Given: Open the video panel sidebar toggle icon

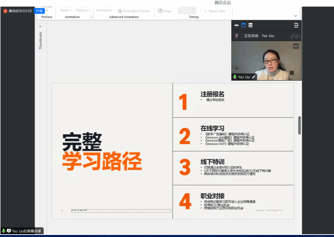Looking at the screenshot, I should click(296, 25).
